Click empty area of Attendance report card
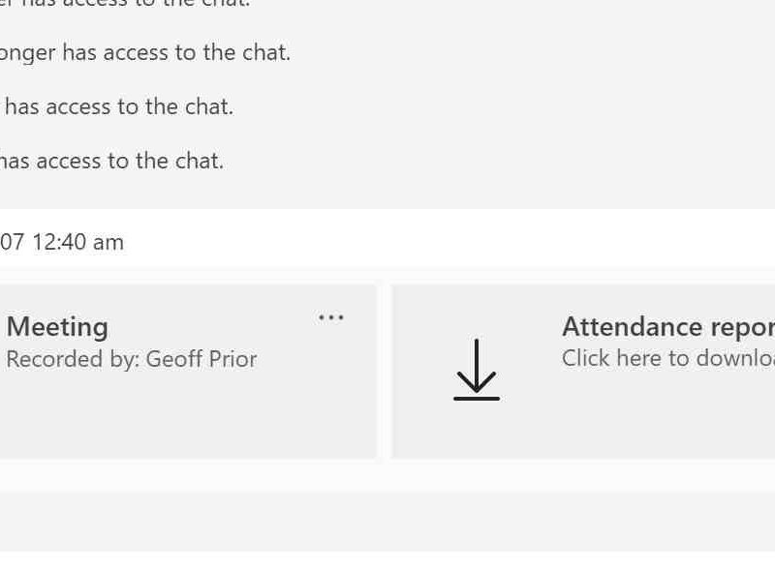This screenshot has width=775, height=570. [642, 420]
